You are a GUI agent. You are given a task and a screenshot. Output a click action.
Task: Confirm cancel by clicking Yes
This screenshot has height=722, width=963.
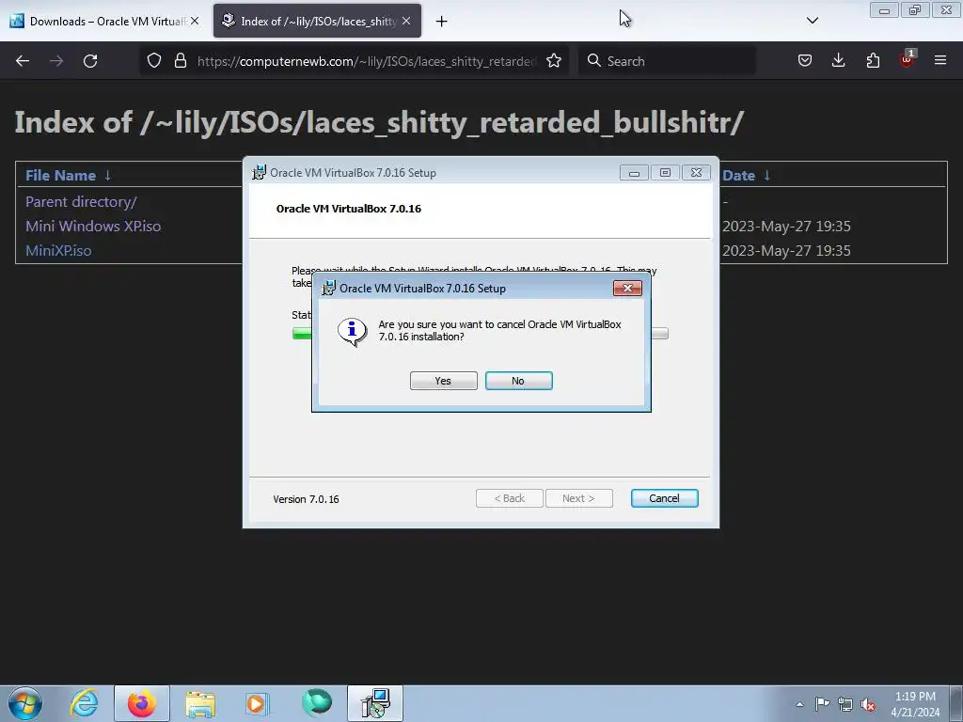click(x=444, y=381)
